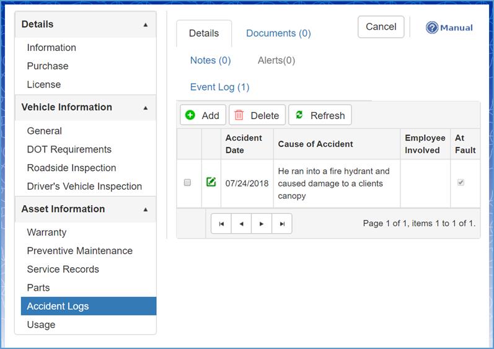This screenshot has width=494, height=349.
Task: Refresh the accident log grid
Action: pos(320,115)
